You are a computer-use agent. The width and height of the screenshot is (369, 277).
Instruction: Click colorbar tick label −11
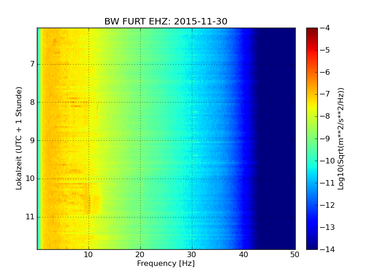click(327, 183)
